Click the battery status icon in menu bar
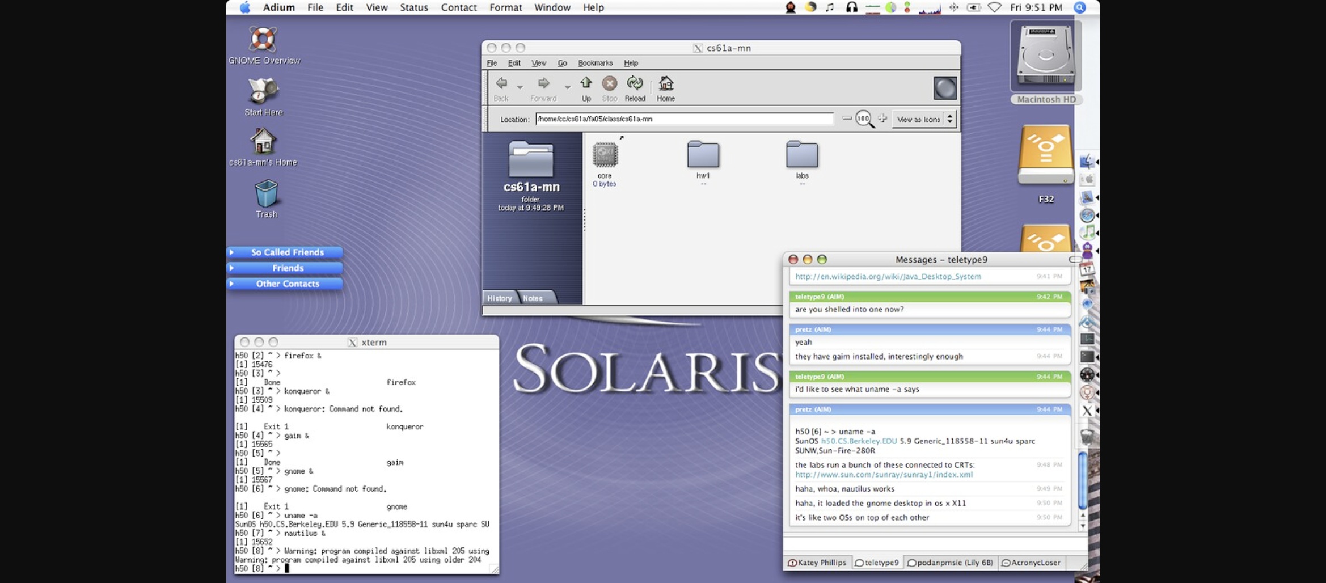The image size is (1326, 583). (974, 7)
